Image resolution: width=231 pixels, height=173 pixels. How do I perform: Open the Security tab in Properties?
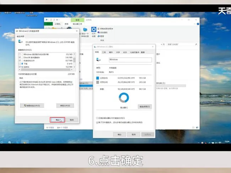tap(125, 52)
